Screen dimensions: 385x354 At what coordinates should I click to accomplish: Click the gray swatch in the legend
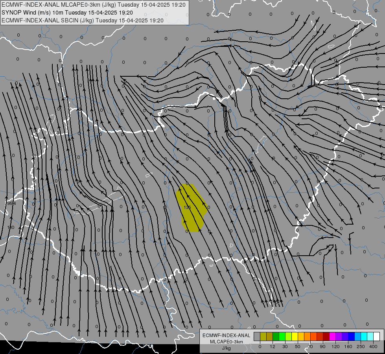tap(257, 336)
